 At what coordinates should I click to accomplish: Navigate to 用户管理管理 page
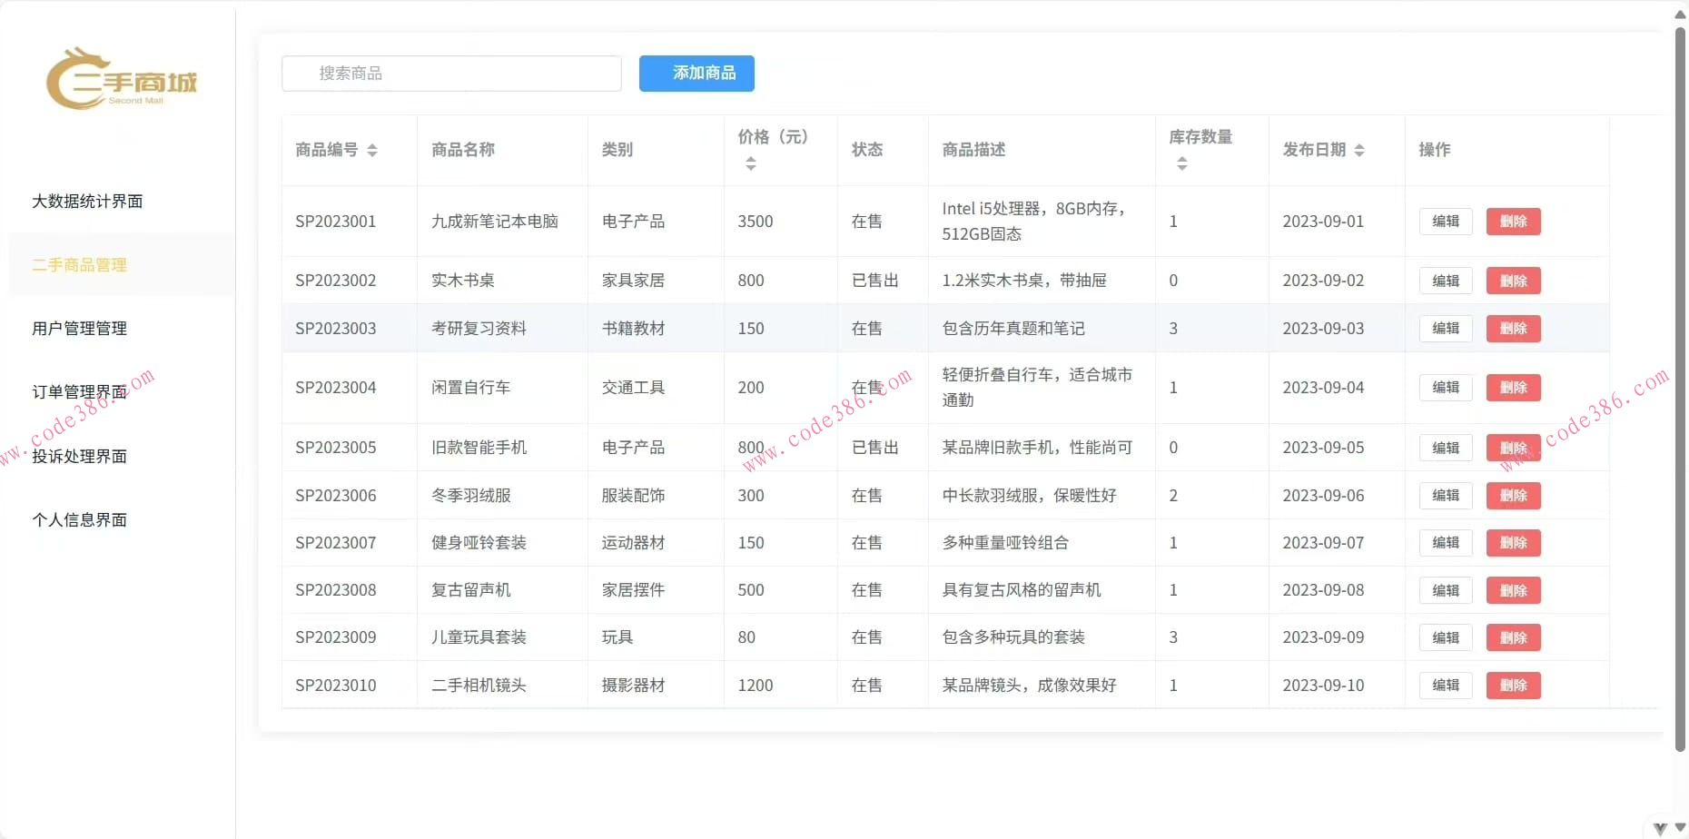(80, 328)
